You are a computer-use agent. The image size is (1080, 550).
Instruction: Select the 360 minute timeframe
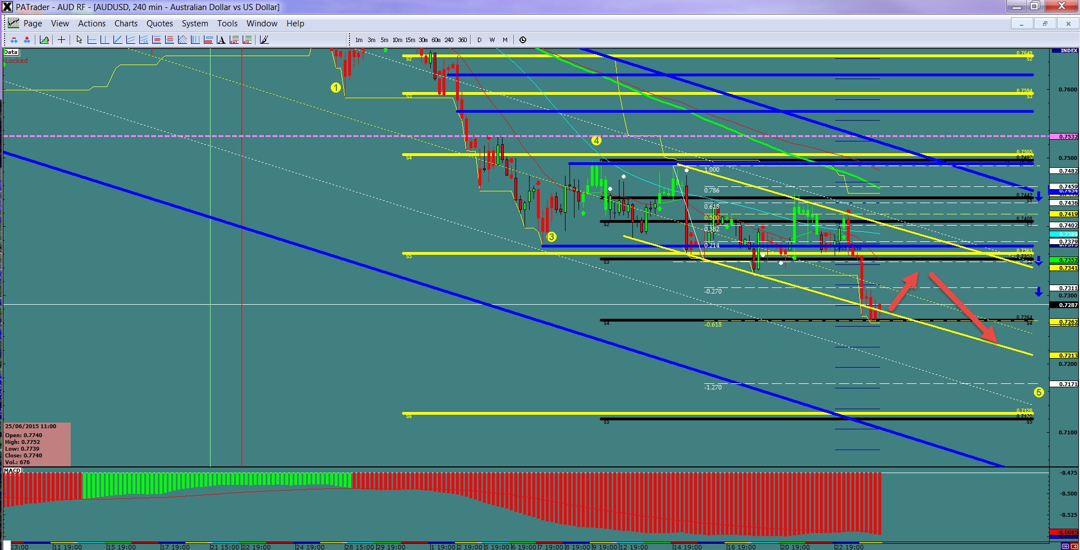click(462, 40)
